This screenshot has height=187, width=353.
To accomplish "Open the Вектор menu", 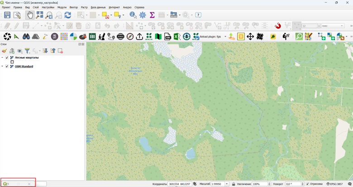I will pyautogui.click(x=74, y=7).
